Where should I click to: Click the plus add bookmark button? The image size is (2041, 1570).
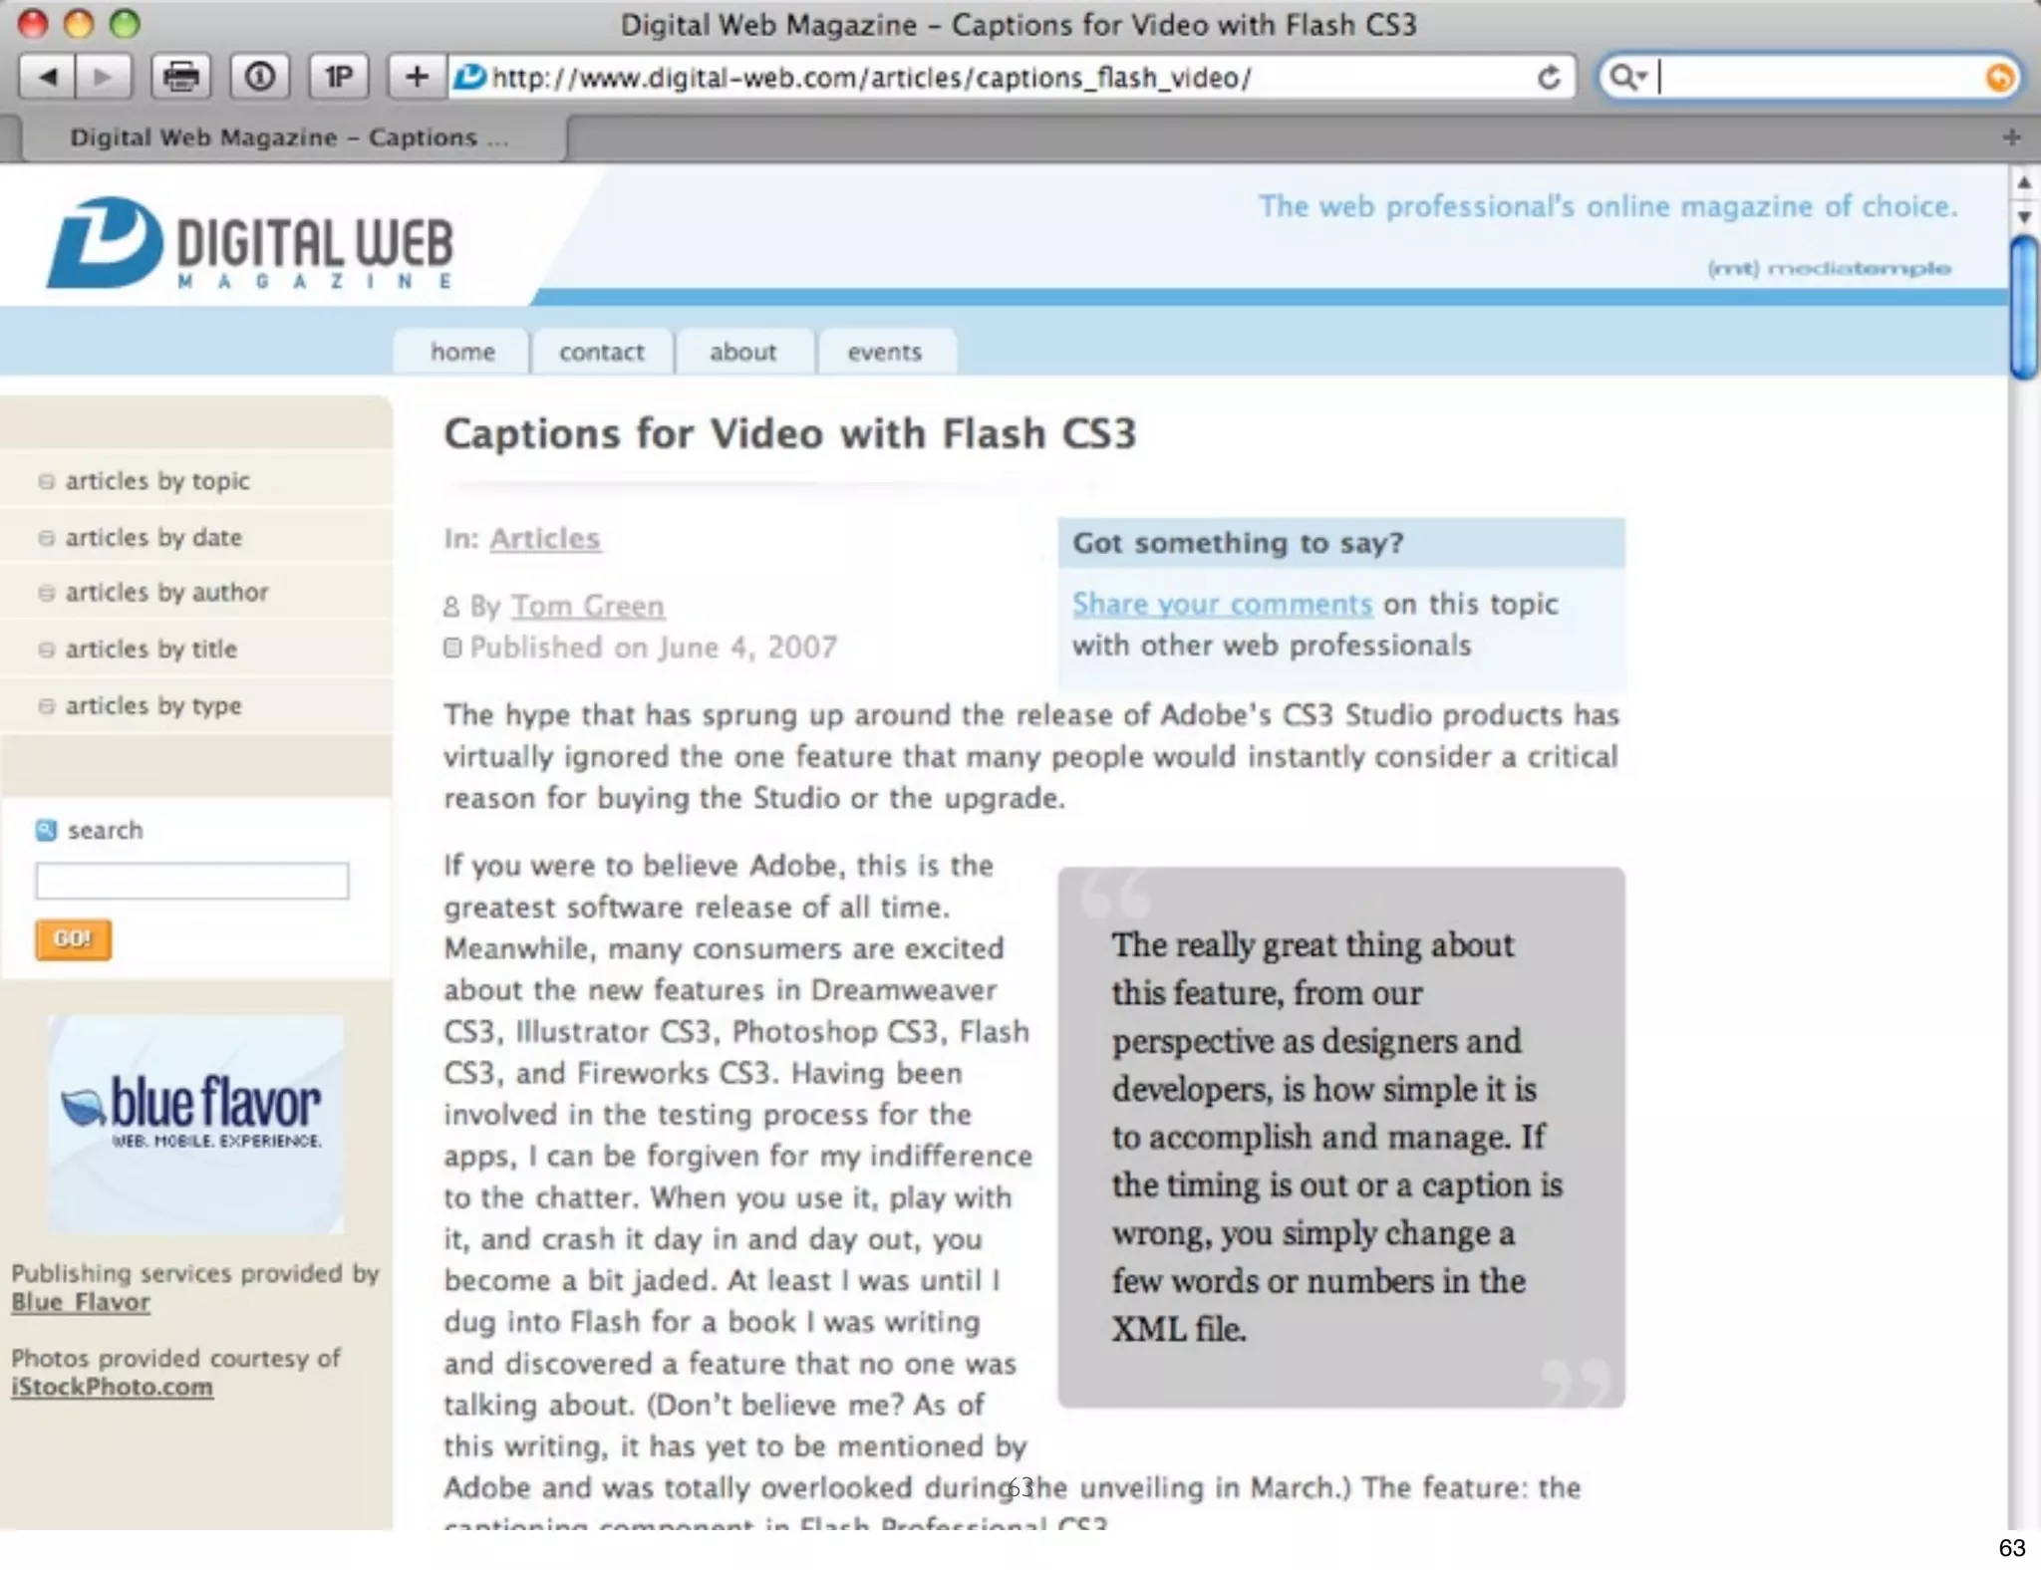[x=417, y=77]
